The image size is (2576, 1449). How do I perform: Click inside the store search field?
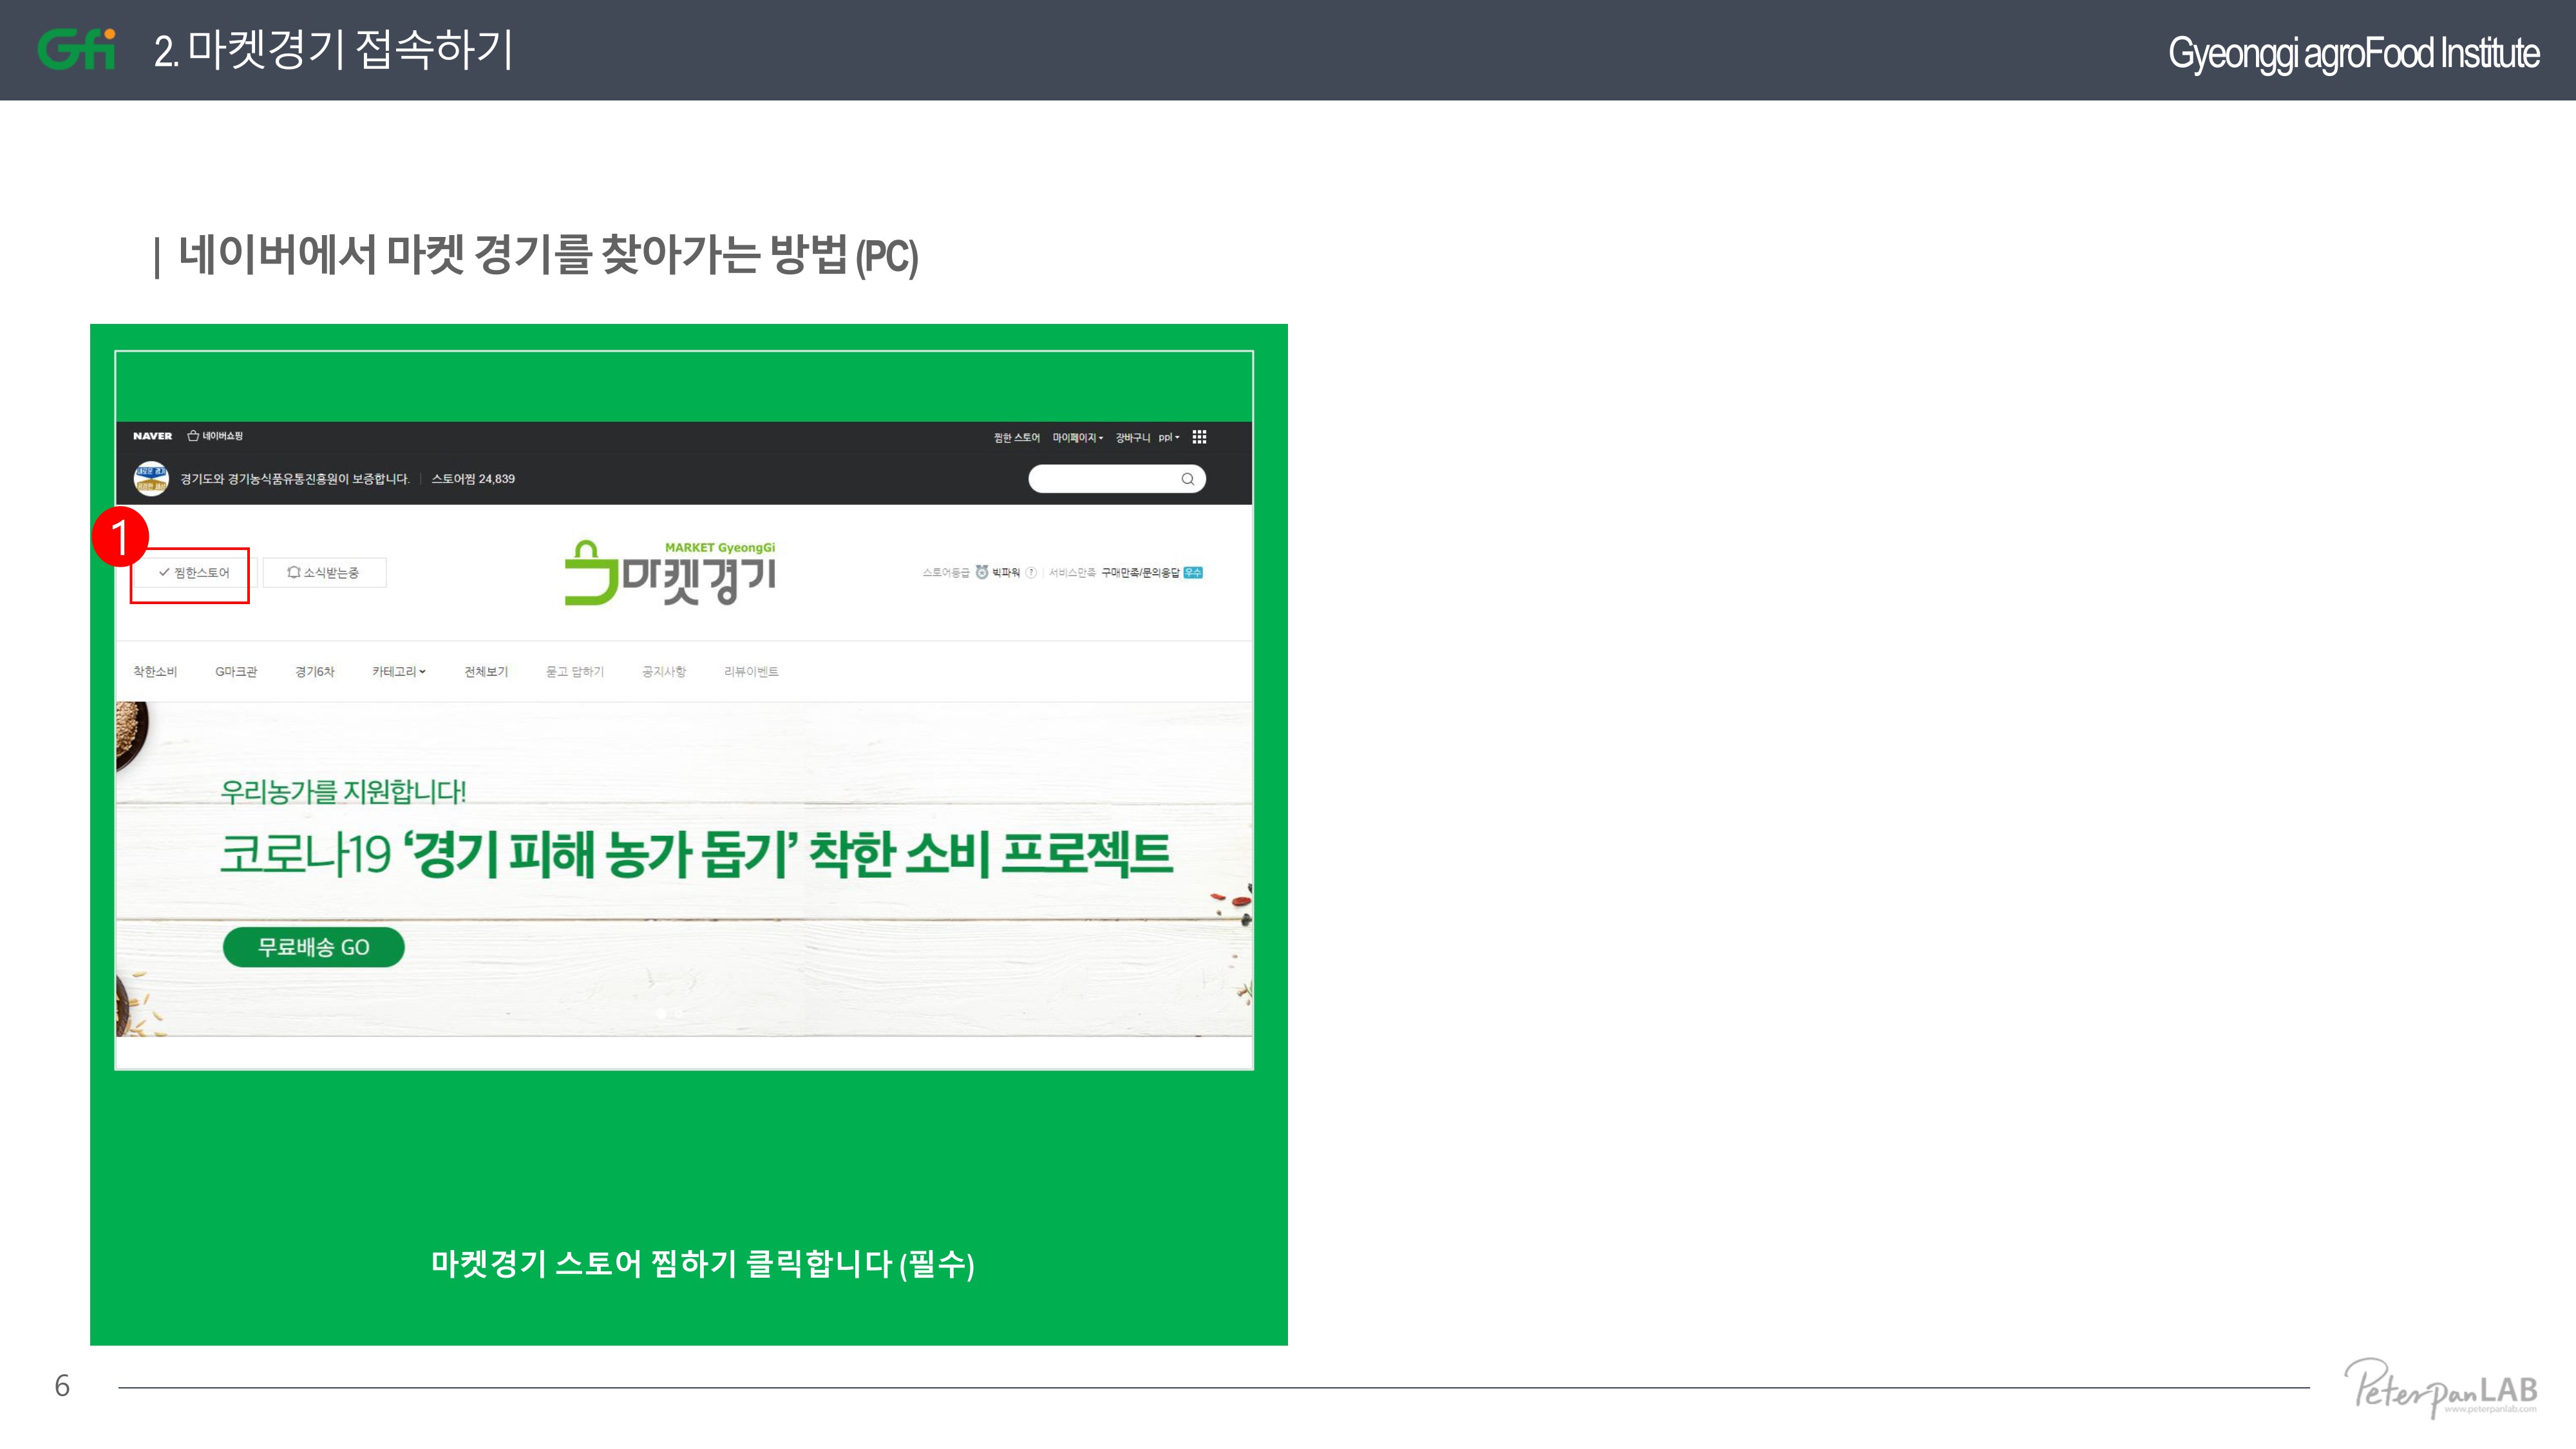pos(1104,479)
